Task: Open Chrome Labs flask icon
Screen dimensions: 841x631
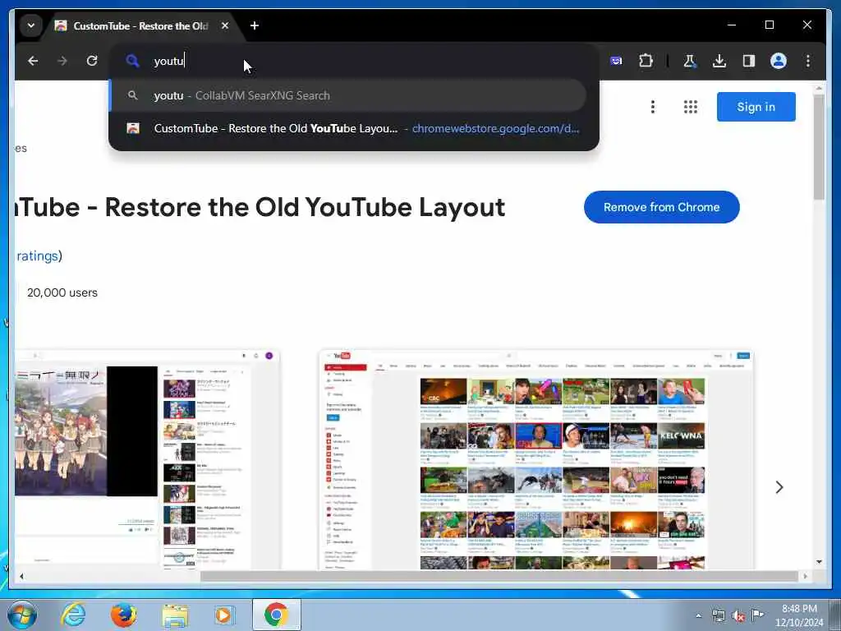Action: (690, 61)
